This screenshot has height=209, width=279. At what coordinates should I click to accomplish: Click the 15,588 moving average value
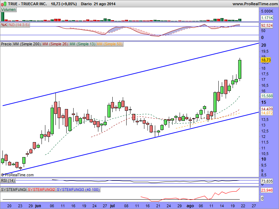[267, 96]
